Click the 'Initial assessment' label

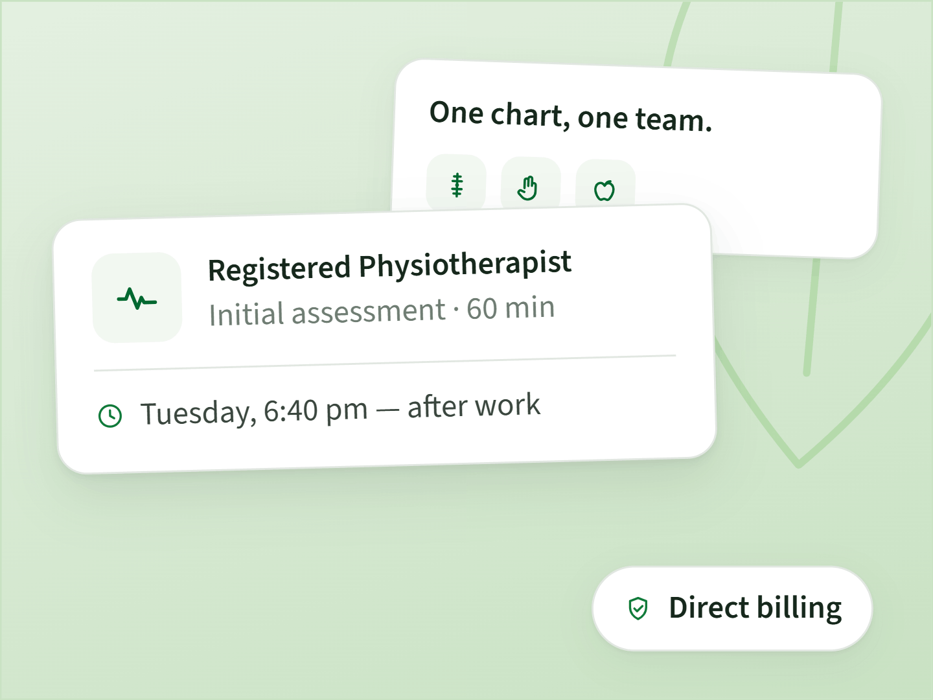pyautogui.click(x=327, y=312)
